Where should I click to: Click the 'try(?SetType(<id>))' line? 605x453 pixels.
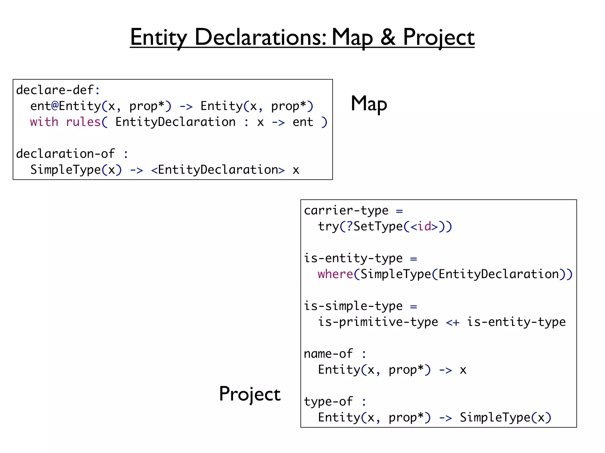(x=385, y=226)
